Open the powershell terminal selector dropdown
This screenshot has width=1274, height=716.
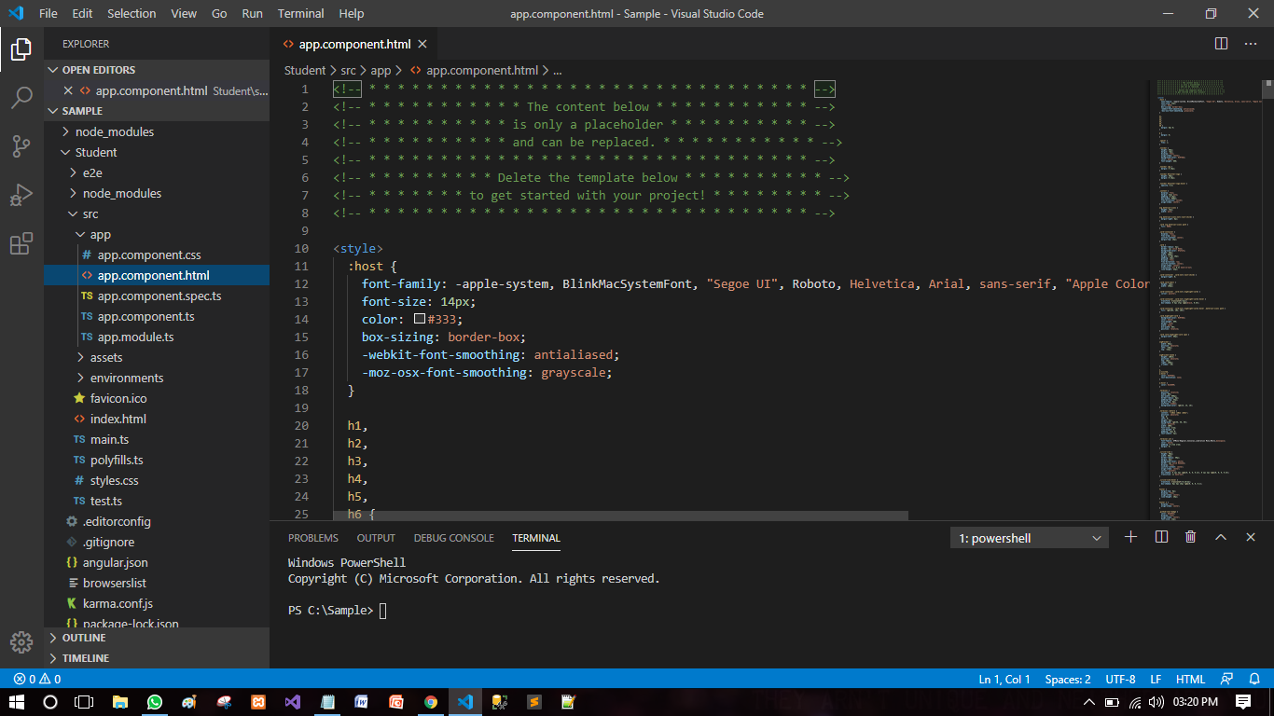(1030, 538)
